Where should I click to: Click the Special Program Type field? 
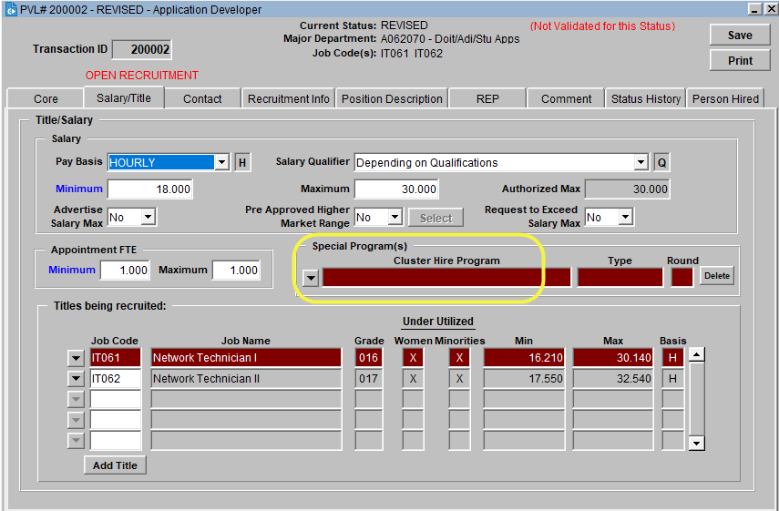[620, 278]
